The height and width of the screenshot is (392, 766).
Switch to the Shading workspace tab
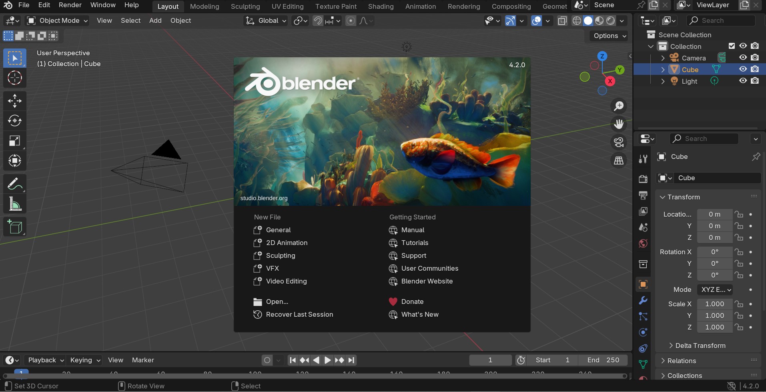point(381,6)
